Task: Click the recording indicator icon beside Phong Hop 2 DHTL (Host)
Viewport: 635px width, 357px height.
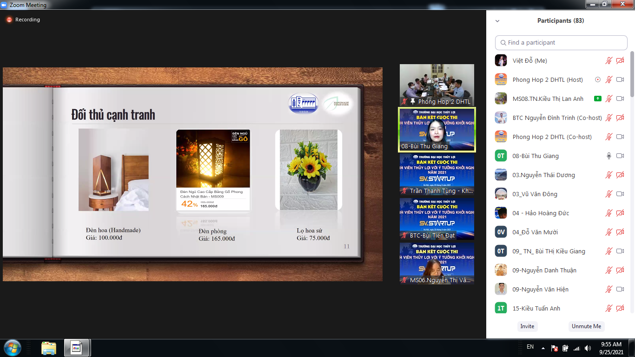Action: [x=598, y=79]
